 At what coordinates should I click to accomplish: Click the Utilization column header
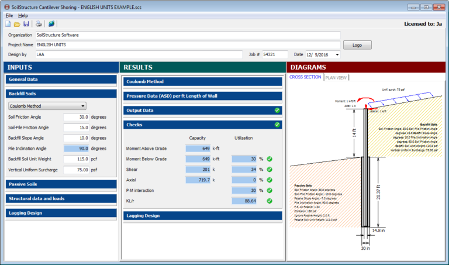click(243, 138)
